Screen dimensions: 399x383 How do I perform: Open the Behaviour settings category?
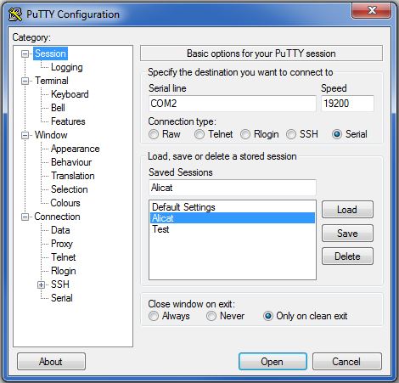[x=71, y=162]
